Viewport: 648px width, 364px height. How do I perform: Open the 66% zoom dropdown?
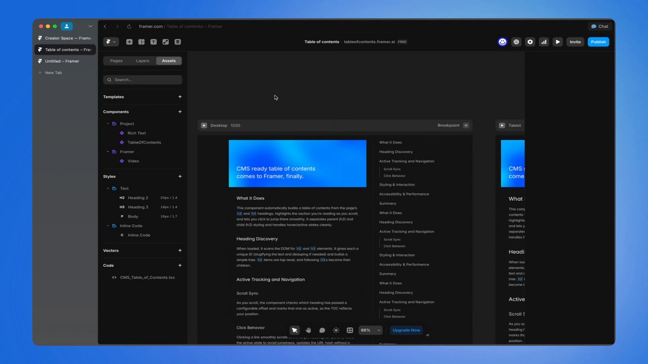(370, 330)
